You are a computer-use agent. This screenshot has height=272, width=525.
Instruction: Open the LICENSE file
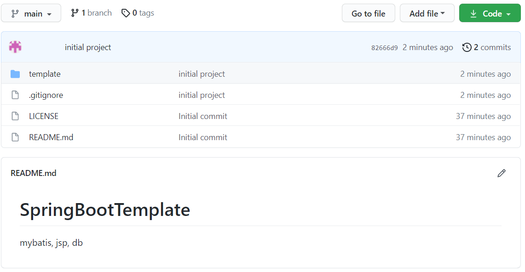click(x=44, y=116)
